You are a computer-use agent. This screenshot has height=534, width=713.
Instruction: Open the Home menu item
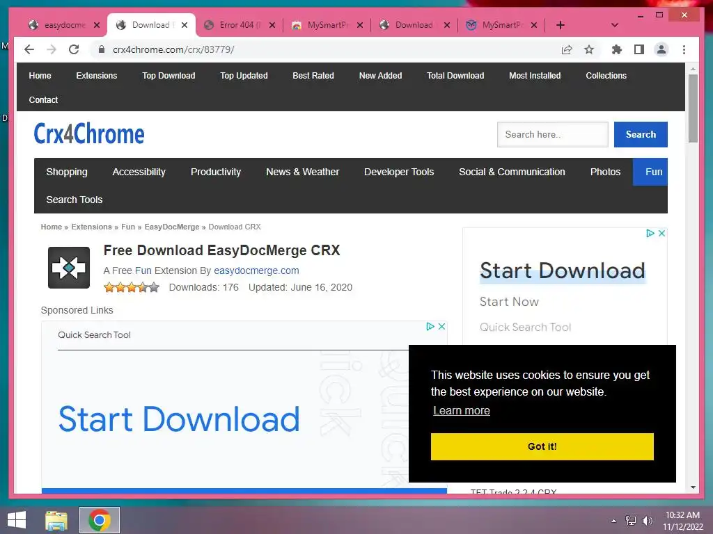(40, 75)
